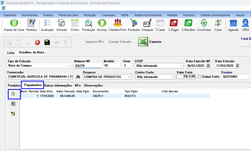Viewport: 251px width, 151px height.
Task: Open the CFOP dropdown list
Action: (181, 66)
